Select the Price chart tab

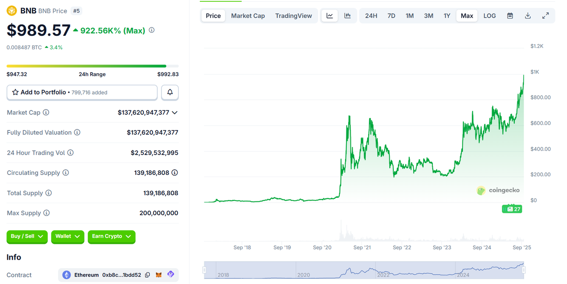(213, 15)
